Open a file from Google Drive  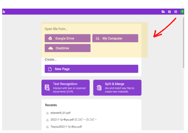tap(67, 38)
